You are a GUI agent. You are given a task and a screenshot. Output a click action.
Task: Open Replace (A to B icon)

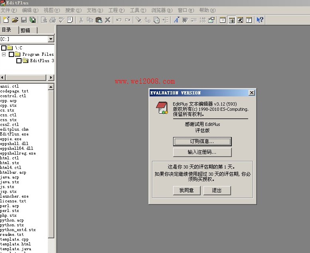point(148,20)
